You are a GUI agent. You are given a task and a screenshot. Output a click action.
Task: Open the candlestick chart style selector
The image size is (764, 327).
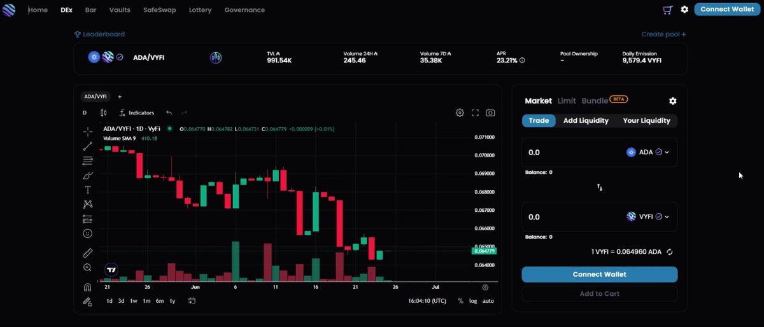103,113
